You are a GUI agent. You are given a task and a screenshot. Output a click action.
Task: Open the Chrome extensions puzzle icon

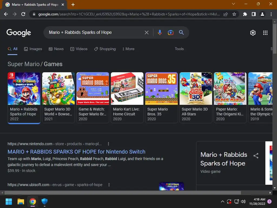[245, 14]
